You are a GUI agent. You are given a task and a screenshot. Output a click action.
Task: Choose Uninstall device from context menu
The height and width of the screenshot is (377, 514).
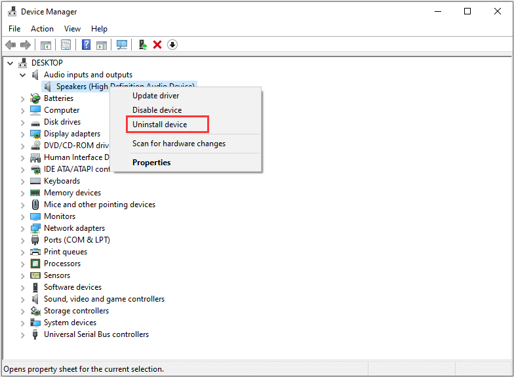[x=159, y=125]
